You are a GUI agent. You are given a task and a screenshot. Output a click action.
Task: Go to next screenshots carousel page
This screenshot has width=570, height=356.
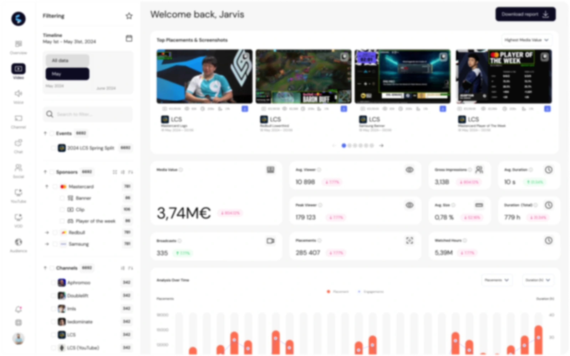tap(381, 145)
